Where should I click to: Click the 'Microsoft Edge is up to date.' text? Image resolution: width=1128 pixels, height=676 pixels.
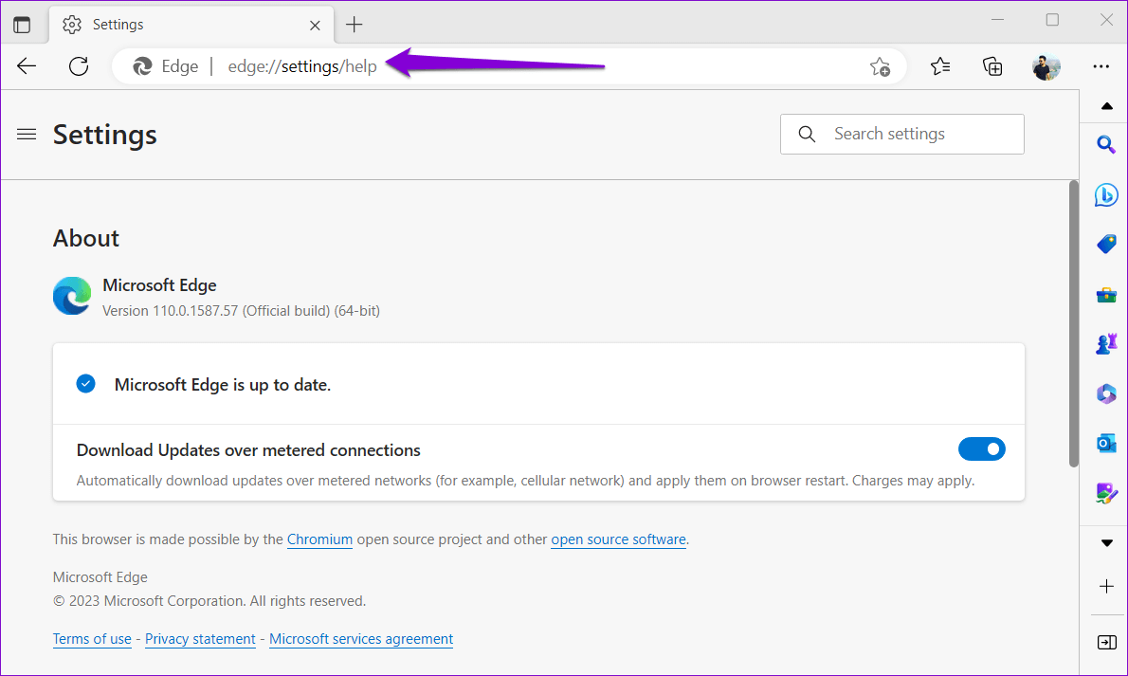point(223,385)
